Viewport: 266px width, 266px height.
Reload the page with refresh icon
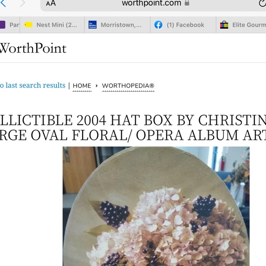(262, 3)
